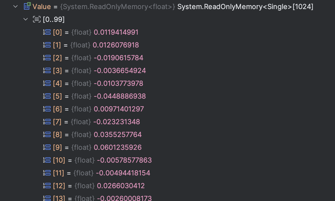Select the partially visible [13] element row

pyautogui.click(x=124, y=198)
